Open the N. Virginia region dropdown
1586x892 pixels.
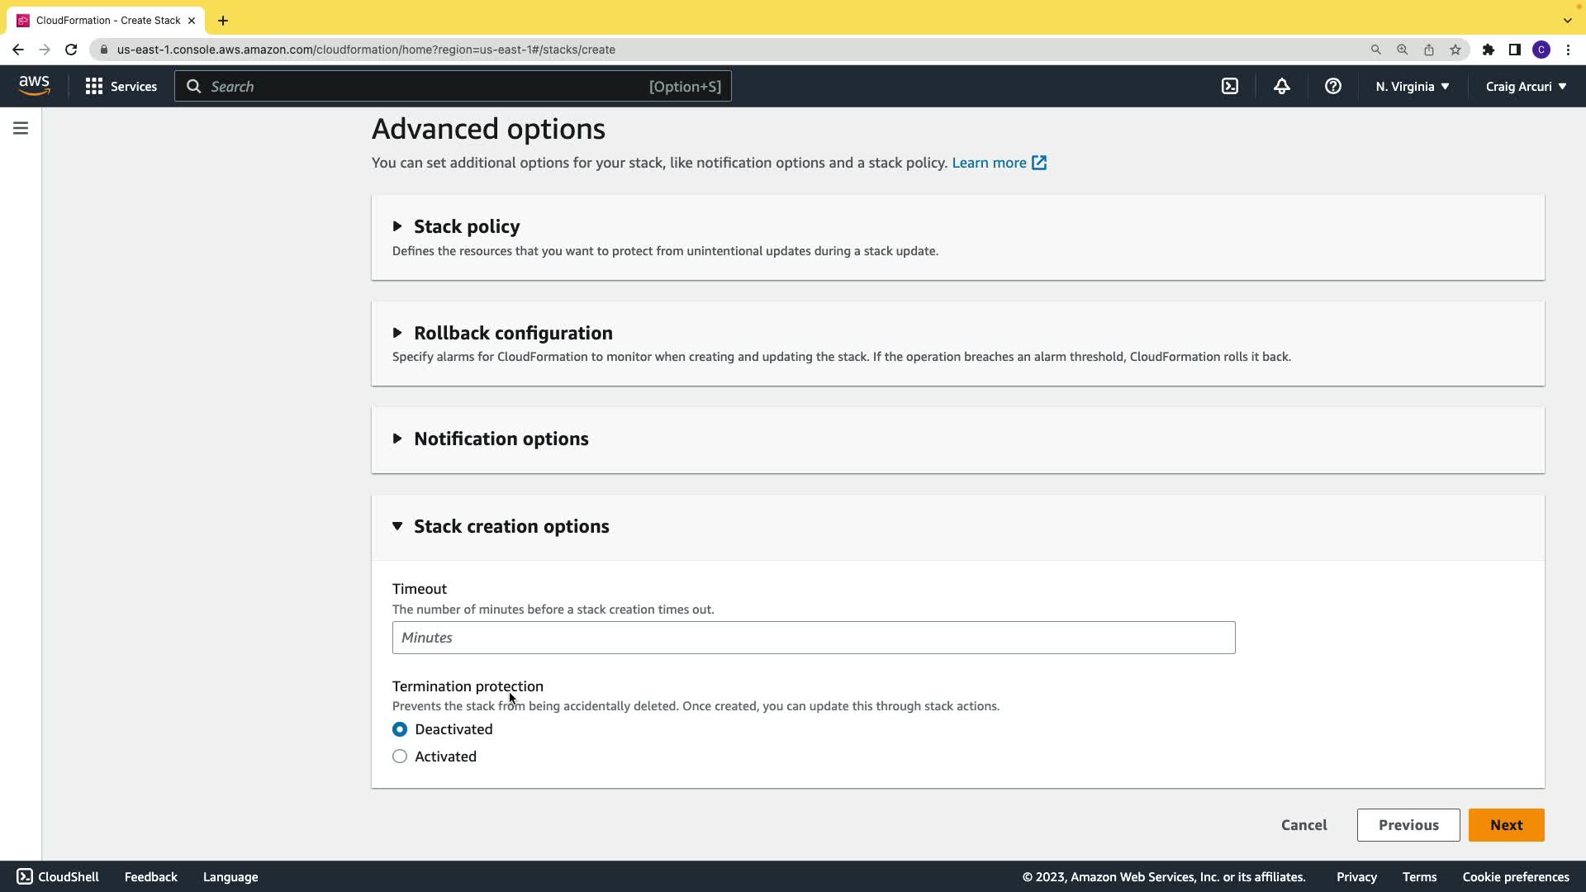click(1412, 86)
